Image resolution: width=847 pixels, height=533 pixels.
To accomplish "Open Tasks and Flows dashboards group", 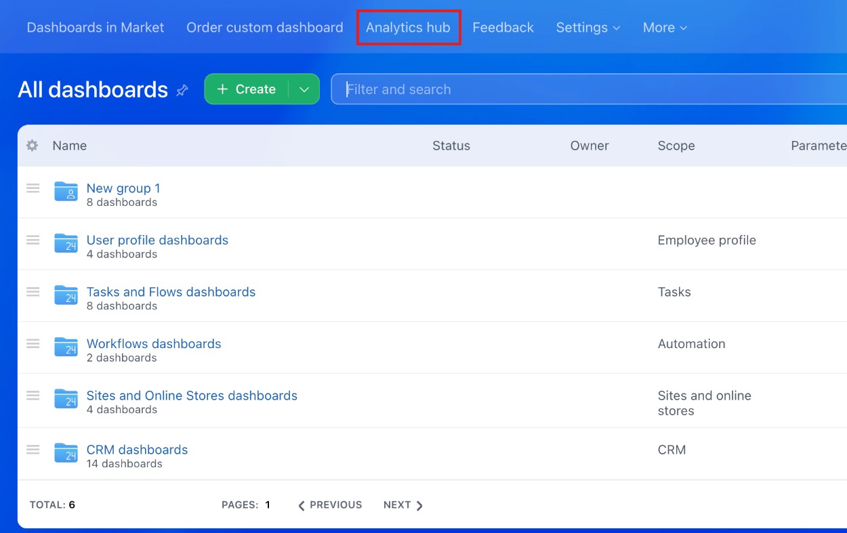I will (x=171, y=292).
